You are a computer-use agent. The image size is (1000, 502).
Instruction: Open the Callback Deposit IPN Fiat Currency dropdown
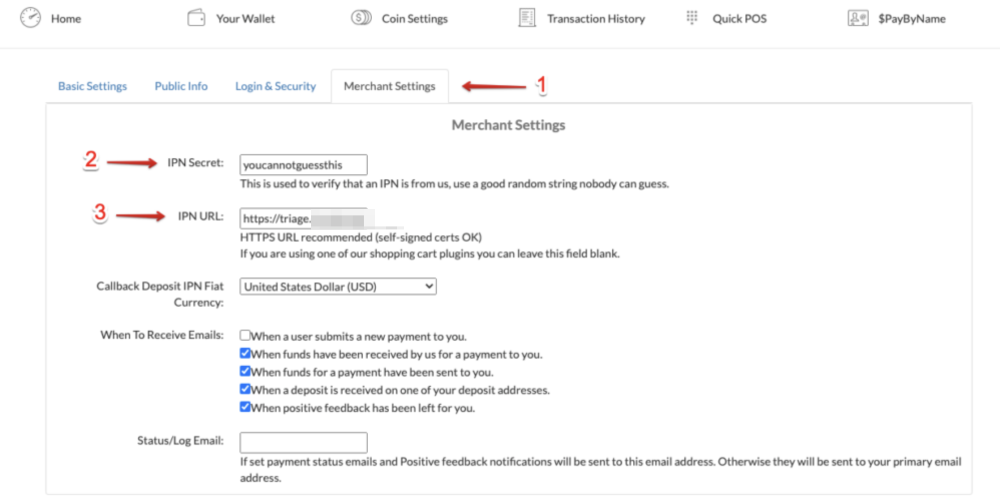[x=338, y=287]
